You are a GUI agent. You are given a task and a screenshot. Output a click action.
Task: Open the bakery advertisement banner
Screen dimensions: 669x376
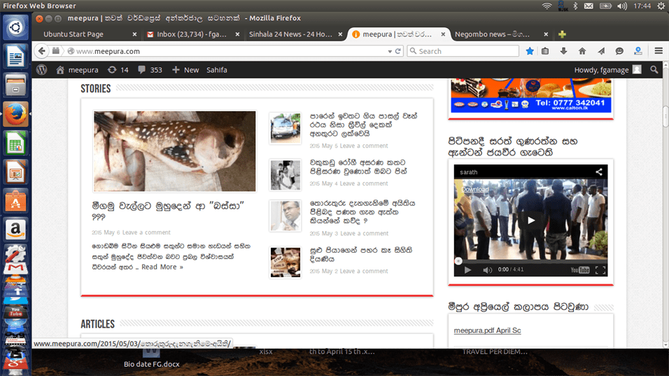pos(530,95)
